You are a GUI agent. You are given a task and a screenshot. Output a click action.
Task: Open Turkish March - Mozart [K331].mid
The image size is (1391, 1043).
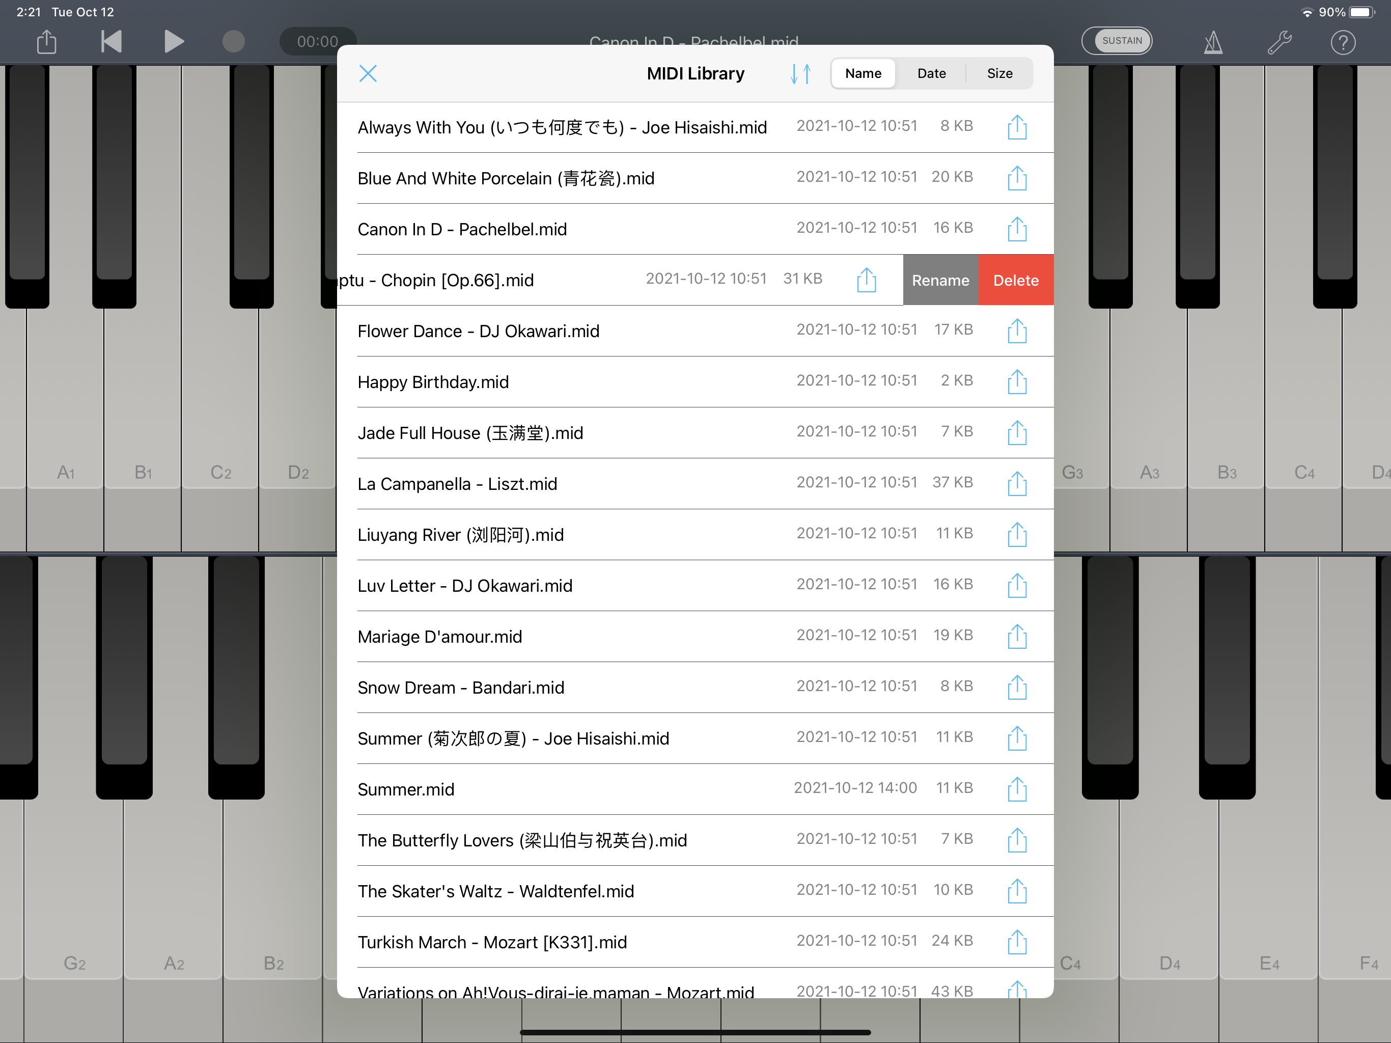(x=695, y=942)
